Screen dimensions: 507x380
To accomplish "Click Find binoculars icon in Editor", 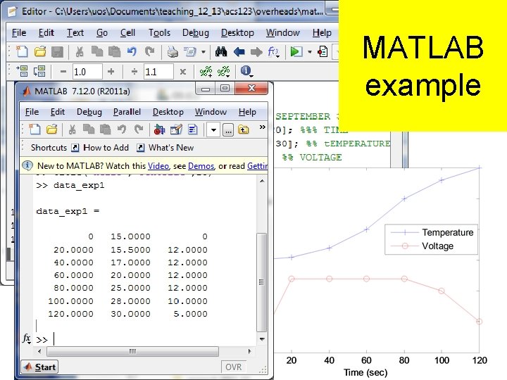I will pos(221,51).
